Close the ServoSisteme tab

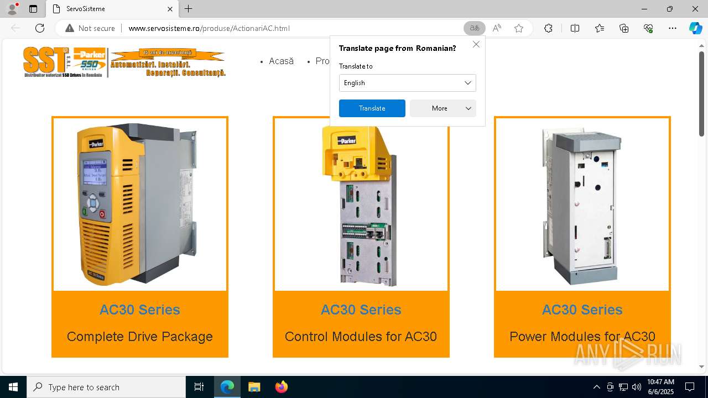tap(170, 9)
